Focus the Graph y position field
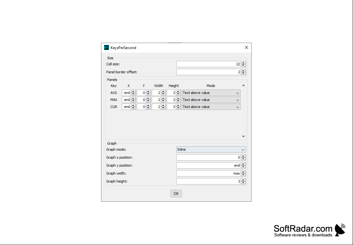 pos(209,165)
